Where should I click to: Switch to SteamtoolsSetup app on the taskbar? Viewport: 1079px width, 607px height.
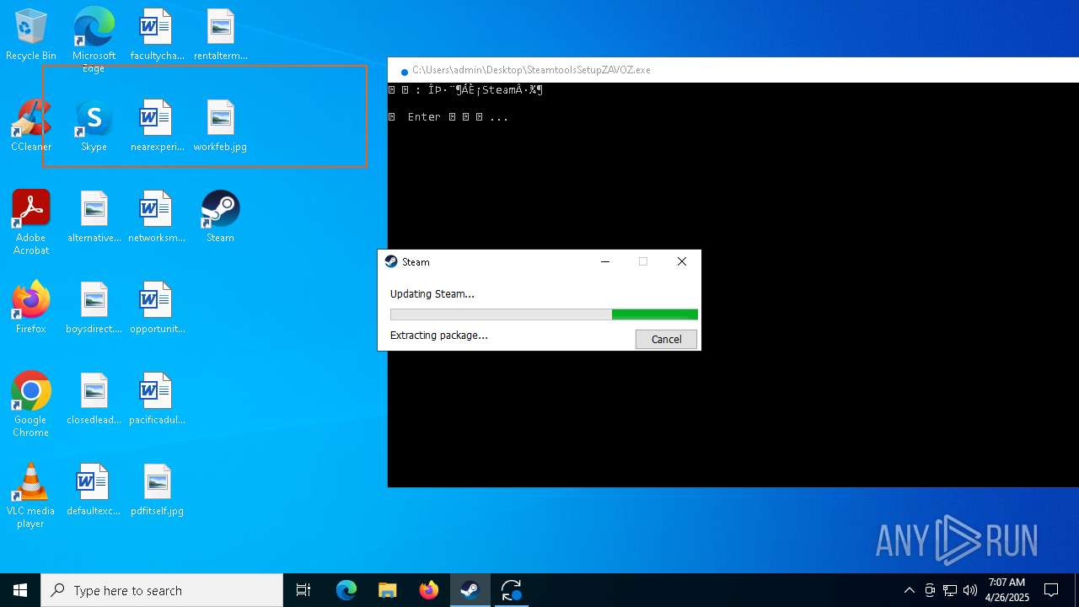coord(512,590)
